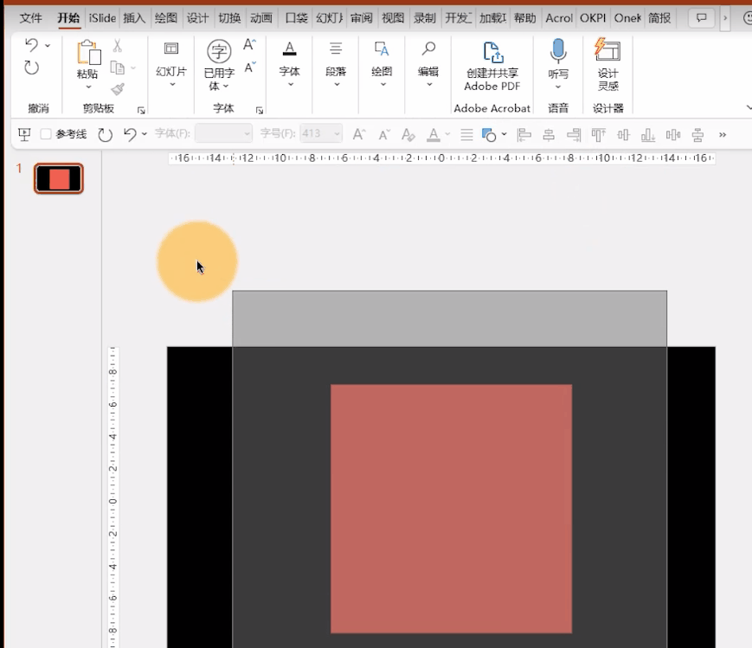752x648 pixels.
Task: Click the 幻灯片 slide layout icon
Action: pyautogui.click(x=171, y=49)
